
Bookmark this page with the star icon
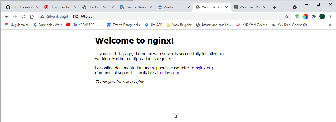pyautogui.click(x=287, y=16)
